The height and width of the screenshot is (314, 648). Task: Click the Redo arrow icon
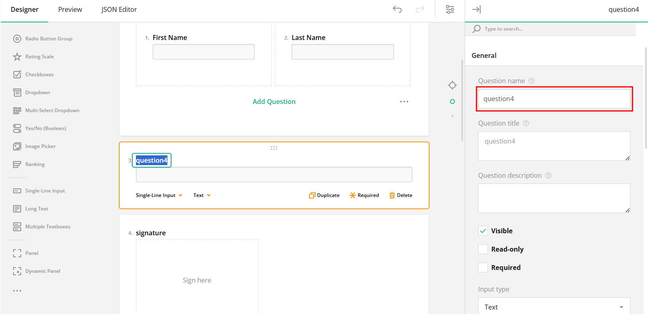[420, 9]
